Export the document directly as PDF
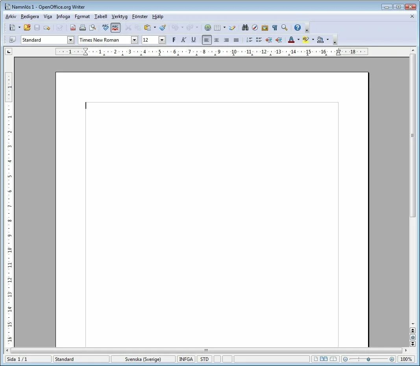The width and height of the screenshot is (420, 366). [x=73, y=27]
